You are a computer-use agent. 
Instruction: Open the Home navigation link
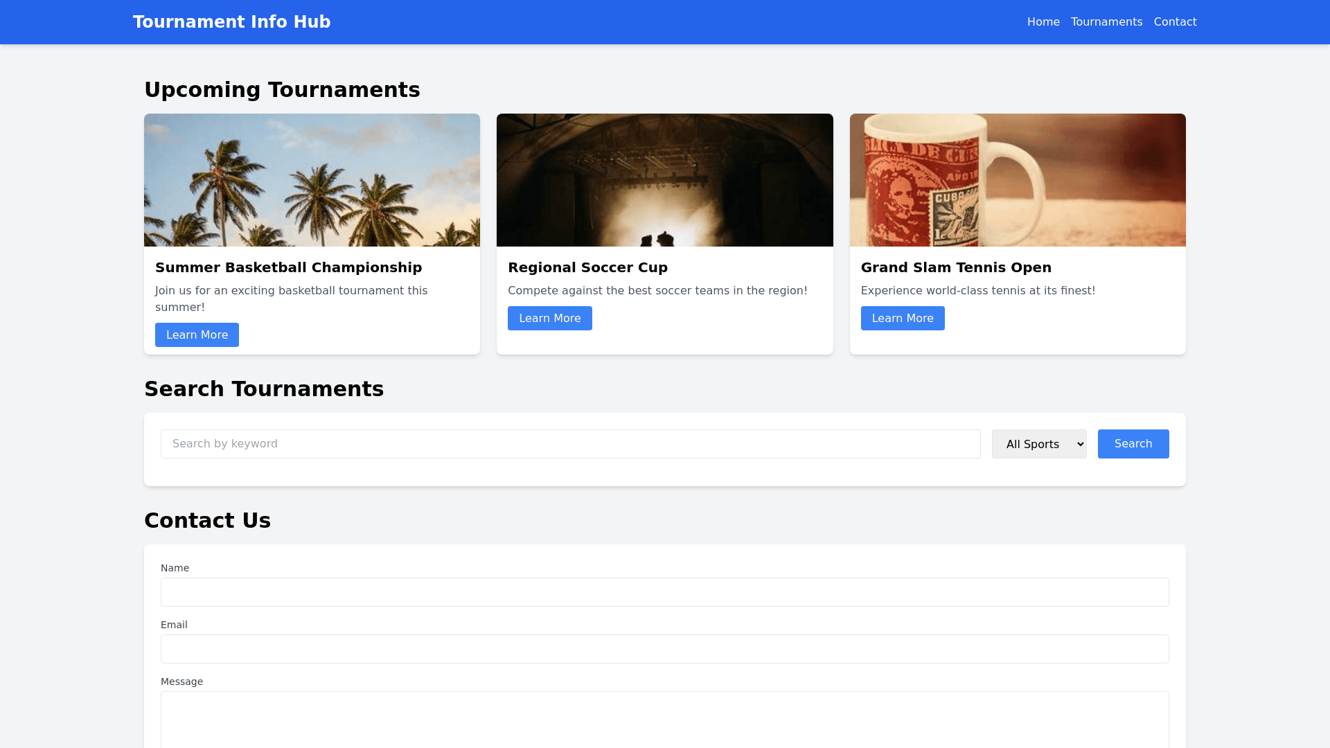[1043, 22]
